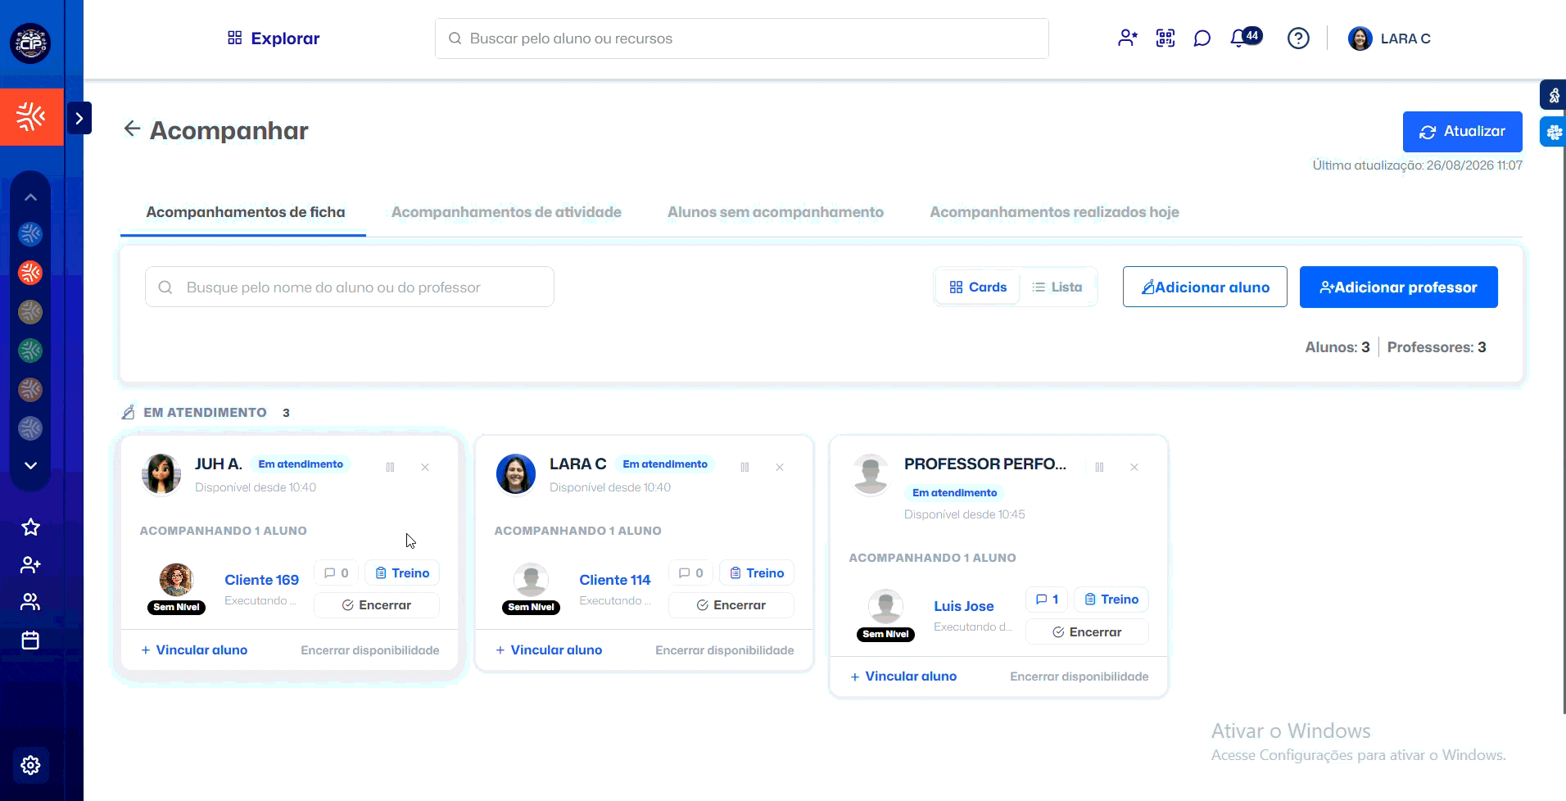
Task: Open Alunos sem acompanhamento tab
Action: point(776,212)
